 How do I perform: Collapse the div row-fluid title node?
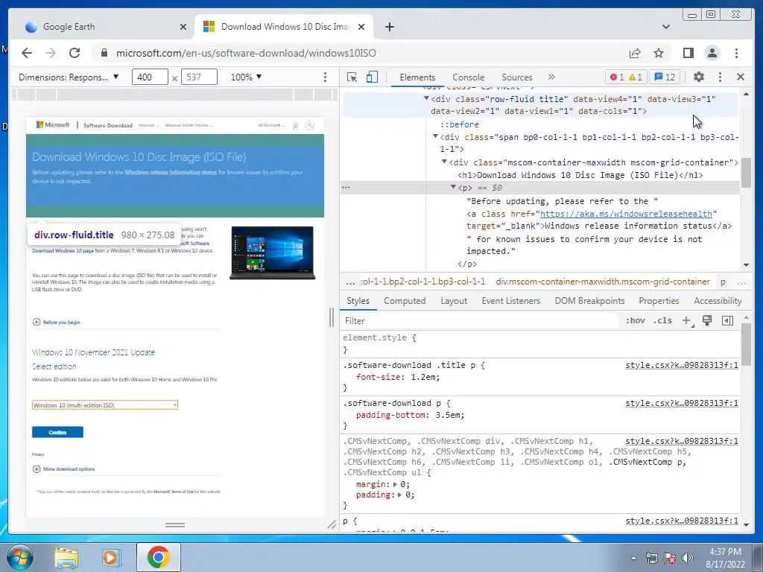click(426, 99)
